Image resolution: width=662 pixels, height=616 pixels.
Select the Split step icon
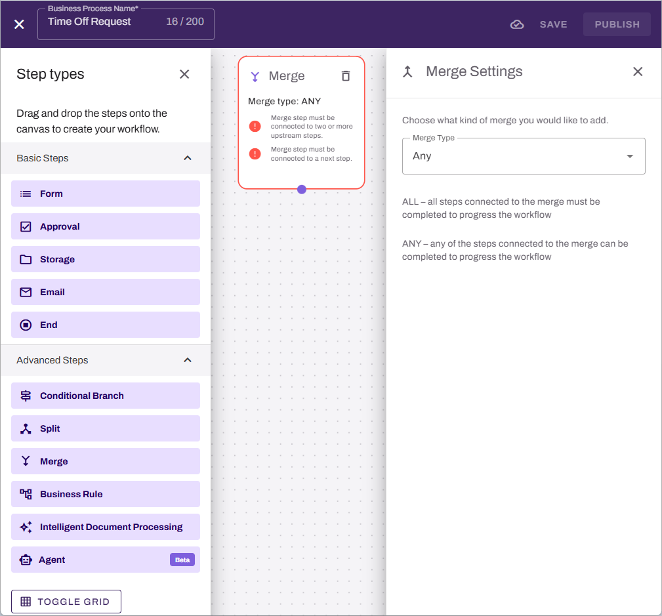26,428
